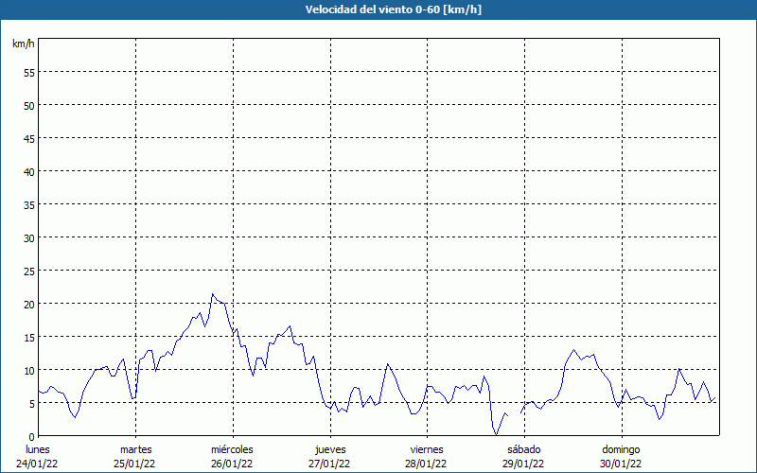Click the 40 value on the y-axis
This screenshot has width=757, height=473.
coord(29,172)
